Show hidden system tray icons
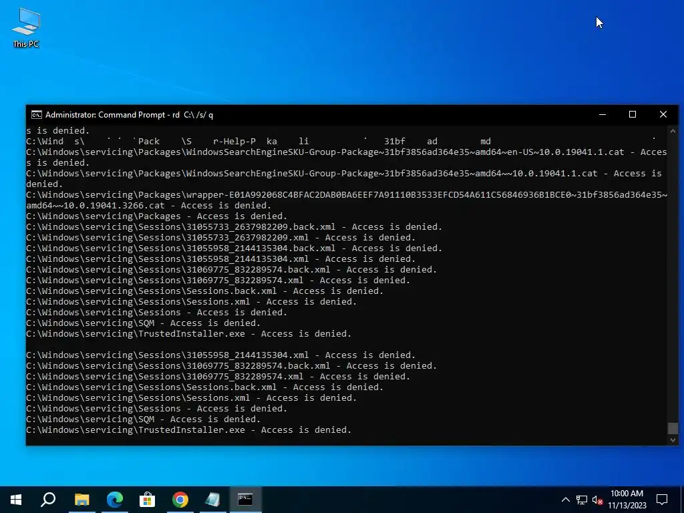 tap(565, 500)
